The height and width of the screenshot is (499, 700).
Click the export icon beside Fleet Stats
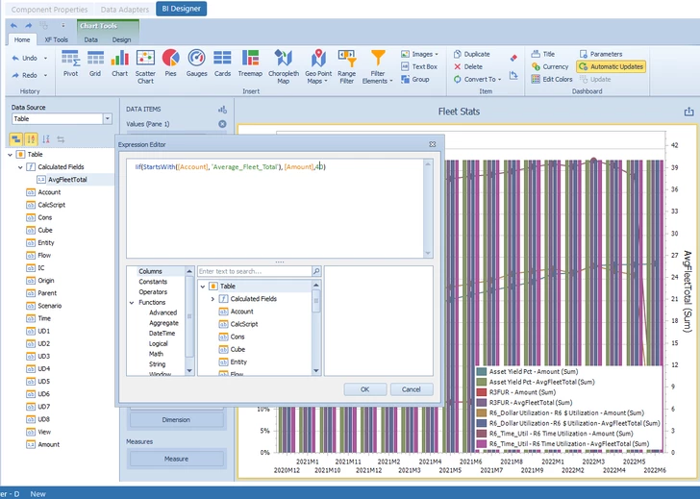coord(688,112)
